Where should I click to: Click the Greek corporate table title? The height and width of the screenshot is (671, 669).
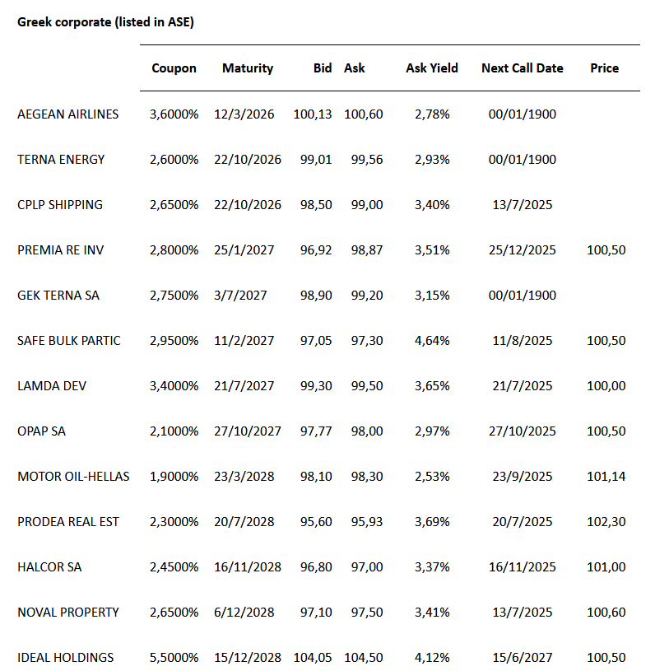(105, 22)
